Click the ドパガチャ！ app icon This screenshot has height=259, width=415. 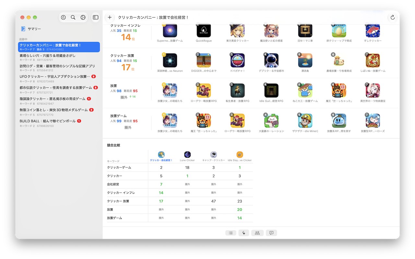237,61
